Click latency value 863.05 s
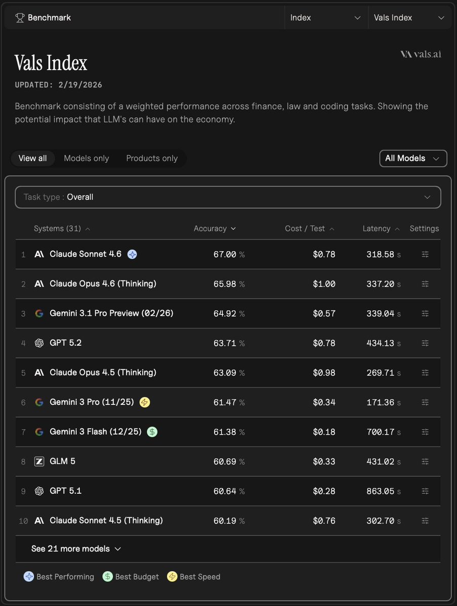Image resolution: width=457 pixels, height=606 pixels. pyautogui.click(x=384, y=491)
